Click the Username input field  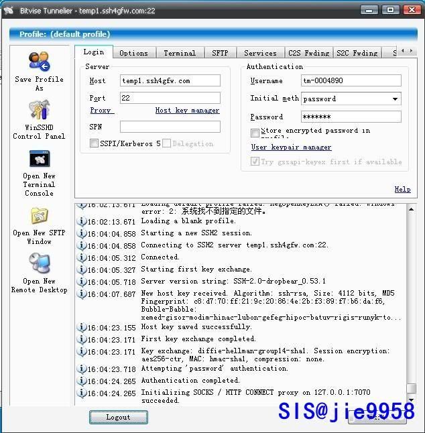click(351, 80)
